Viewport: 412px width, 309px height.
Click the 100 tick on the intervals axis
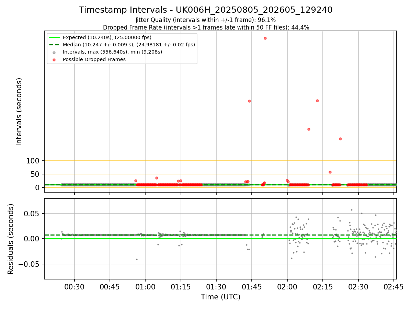point(33,161)
